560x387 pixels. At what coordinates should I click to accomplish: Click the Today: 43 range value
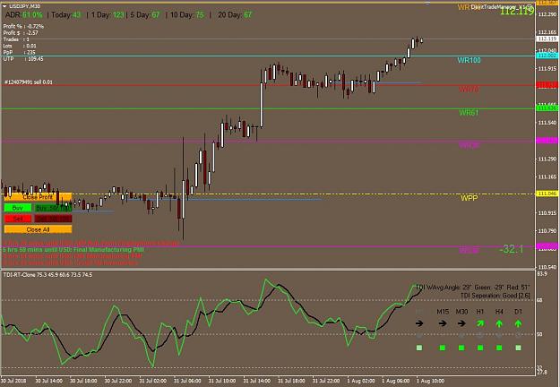[x=66, y=15]
